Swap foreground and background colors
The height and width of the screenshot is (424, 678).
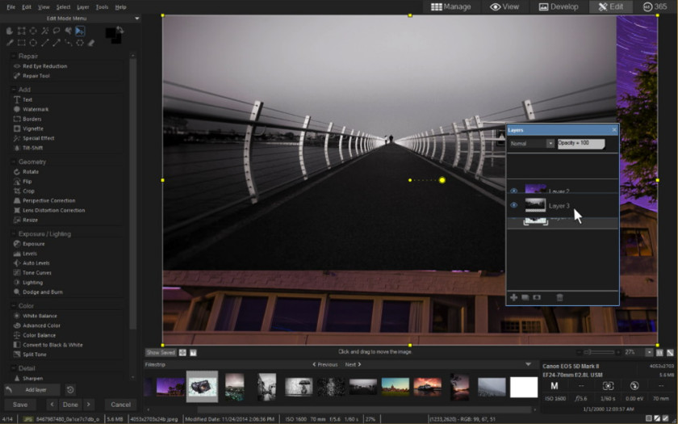(120, 30)
